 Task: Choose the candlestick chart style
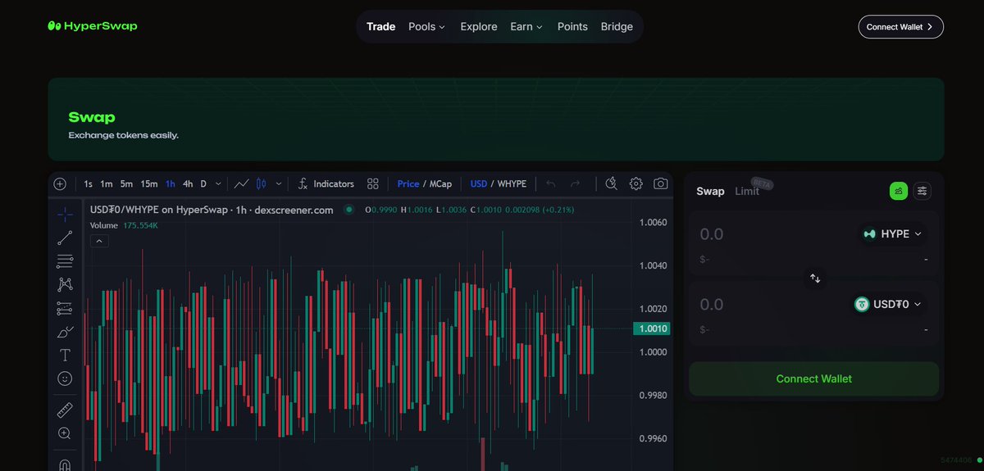click(x=262, y=183)
